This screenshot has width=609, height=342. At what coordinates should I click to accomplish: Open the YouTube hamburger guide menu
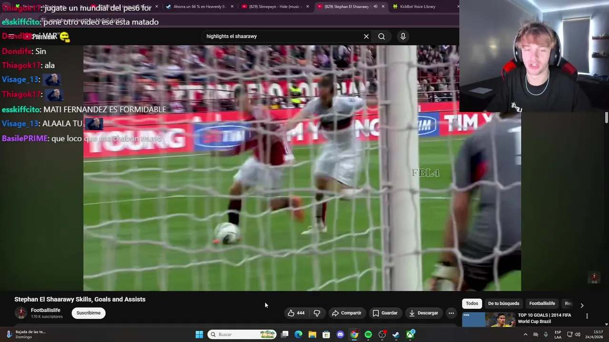11,36
